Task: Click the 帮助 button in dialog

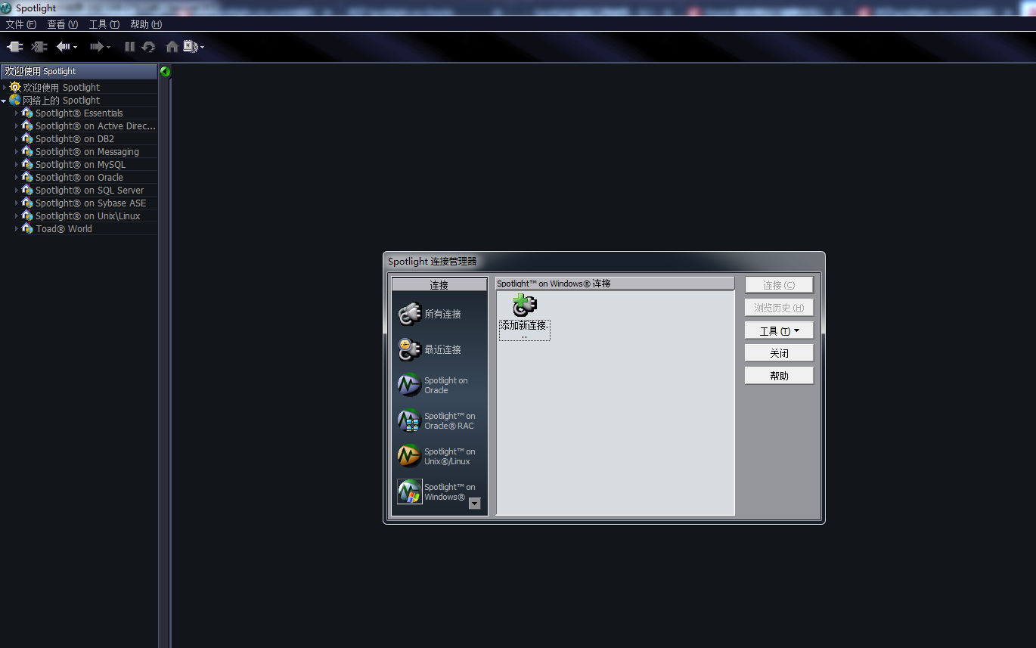Action: pyautogui.click(x=779, y=376)
